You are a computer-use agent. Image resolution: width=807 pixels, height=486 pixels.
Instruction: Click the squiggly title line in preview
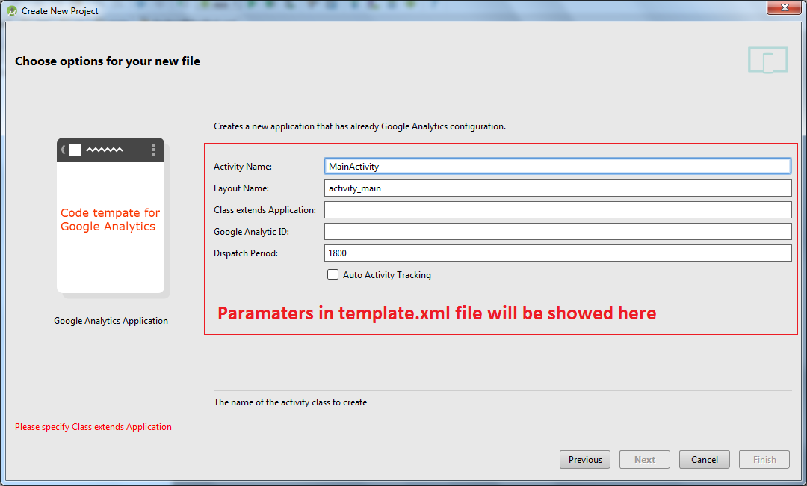105,150
